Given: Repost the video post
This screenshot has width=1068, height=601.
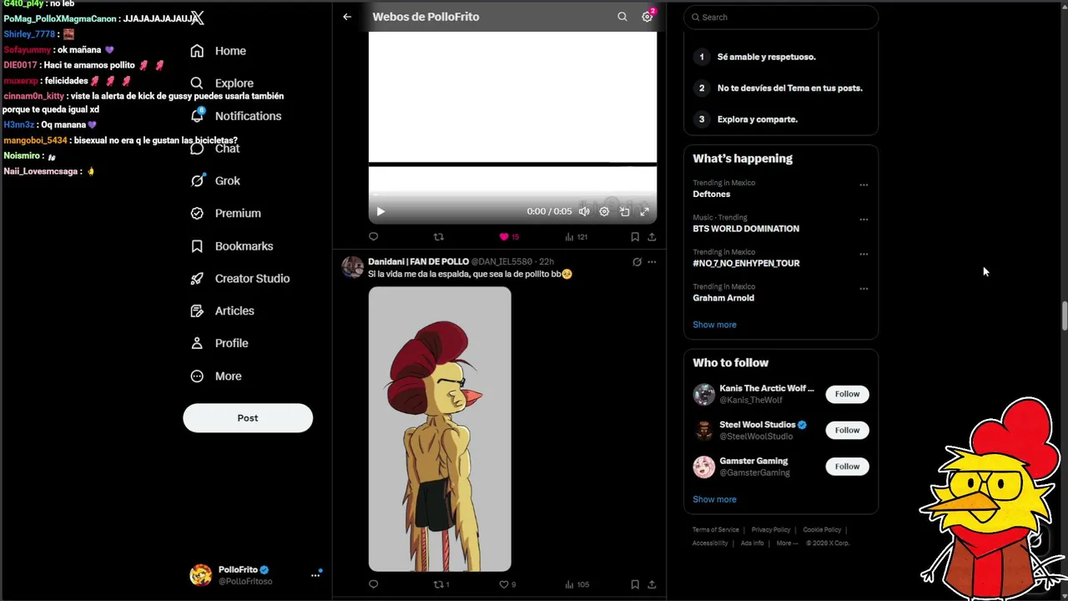Looking at the screenshot, I should click(439, 237).
